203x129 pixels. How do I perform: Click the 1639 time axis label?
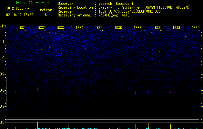[176, 28]
